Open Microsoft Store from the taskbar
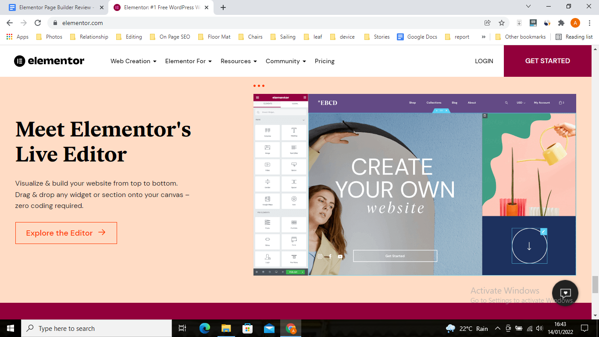 point(247,328)
